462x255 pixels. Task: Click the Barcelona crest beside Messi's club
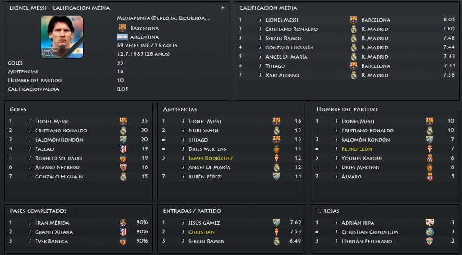click(x=122, y=28)
